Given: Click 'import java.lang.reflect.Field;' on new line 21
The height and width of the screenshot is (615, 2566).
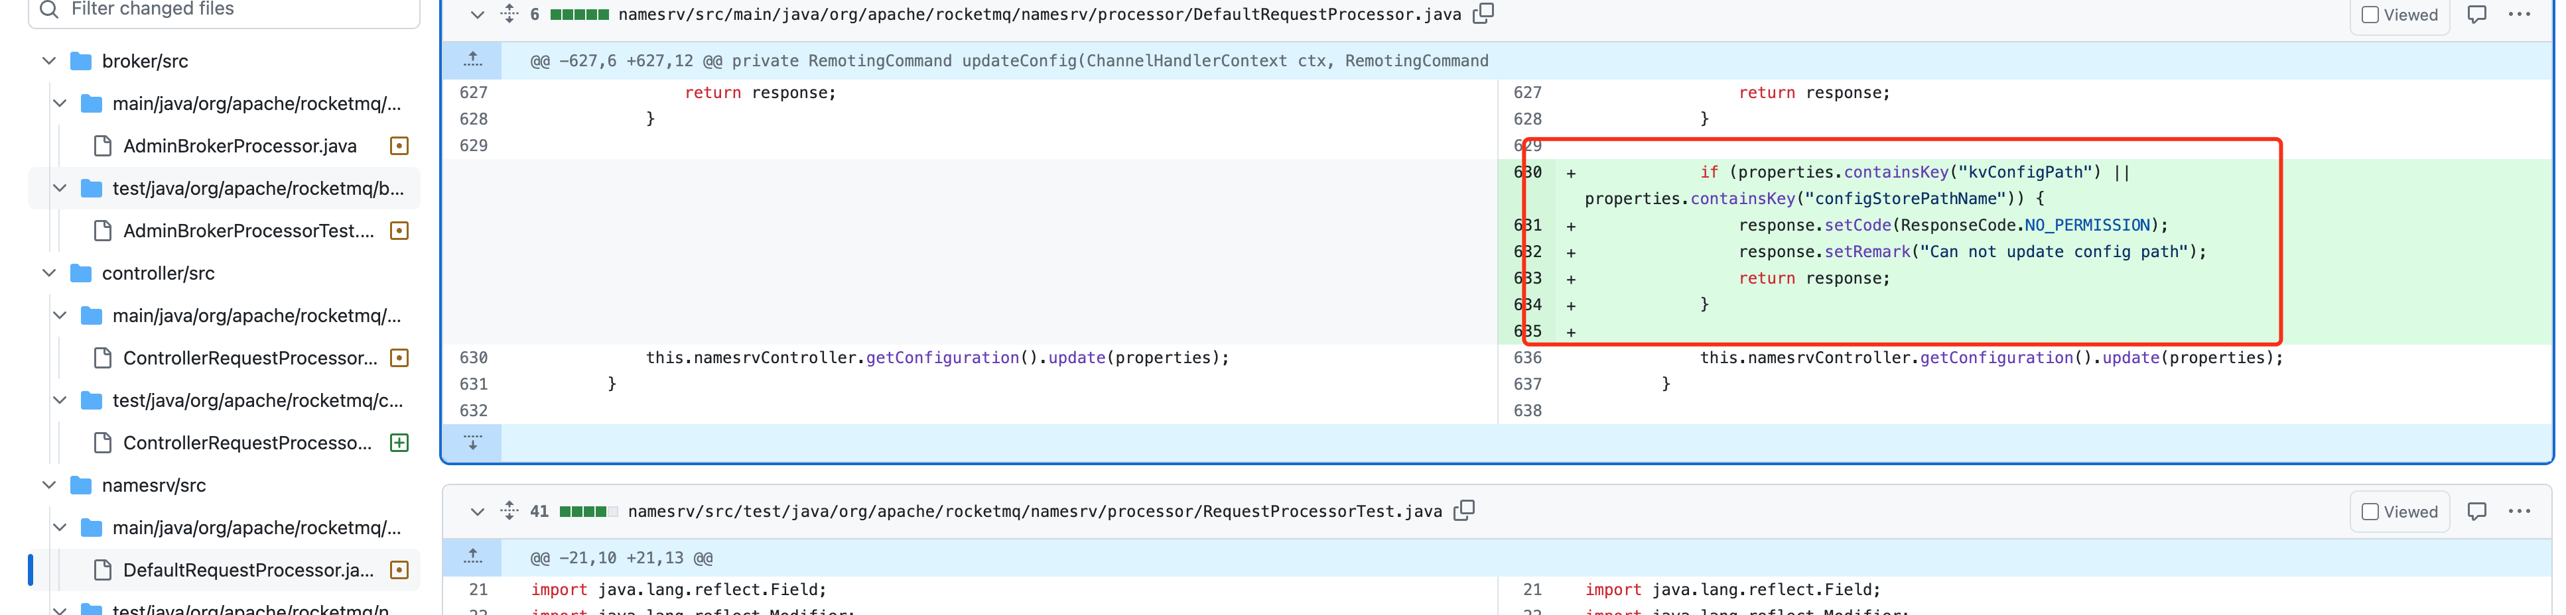Looking at the screenshot, I should [1732, 589].
